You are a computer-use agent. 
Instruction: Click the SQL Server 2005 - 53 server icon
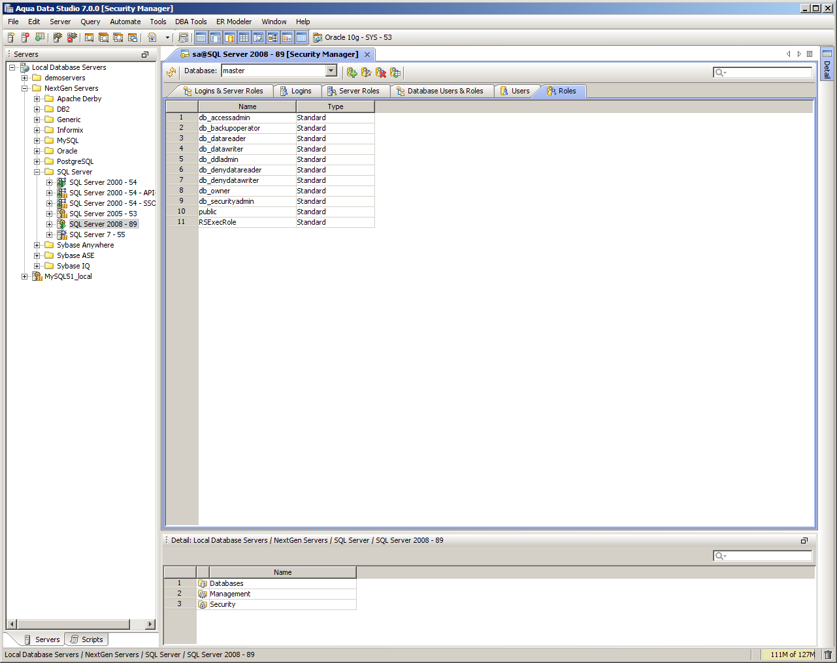coord(62,214)
